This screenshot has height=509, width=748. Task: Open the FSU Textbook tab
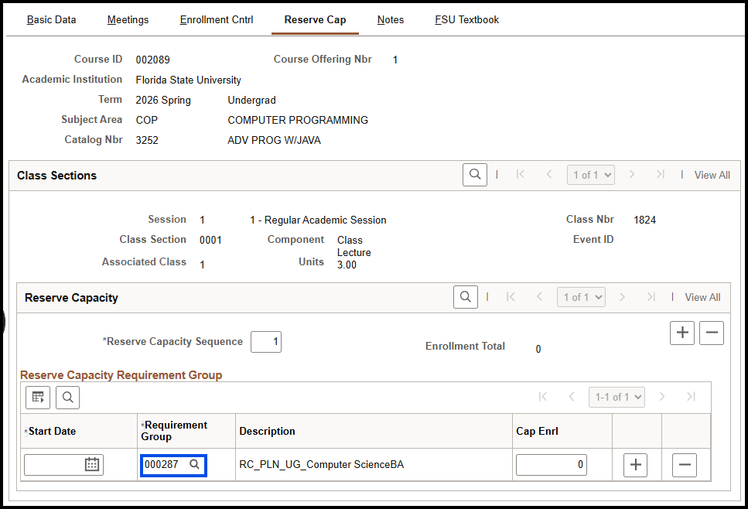click(466, 19)
